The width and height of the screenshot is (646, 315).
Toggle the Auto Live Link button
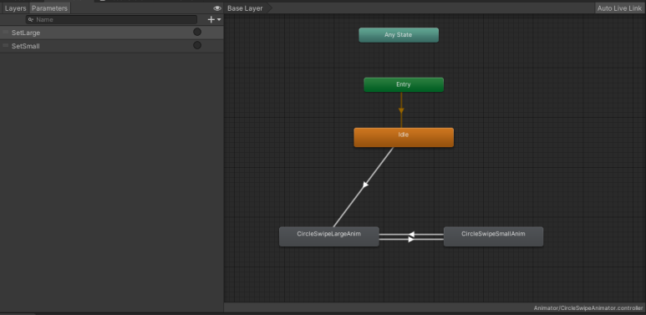[x=619, y=8]
